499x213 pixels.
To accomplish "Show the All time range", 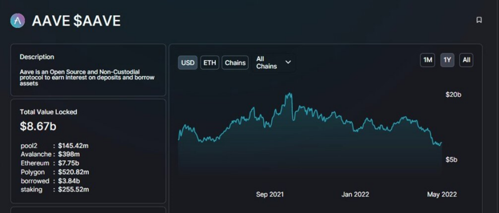I will [x=466, y=60].
